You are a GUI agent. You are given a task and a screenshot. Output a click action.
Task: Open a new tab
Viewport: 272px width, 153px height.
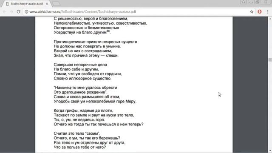pyautogui.click(x=57, y=4)
